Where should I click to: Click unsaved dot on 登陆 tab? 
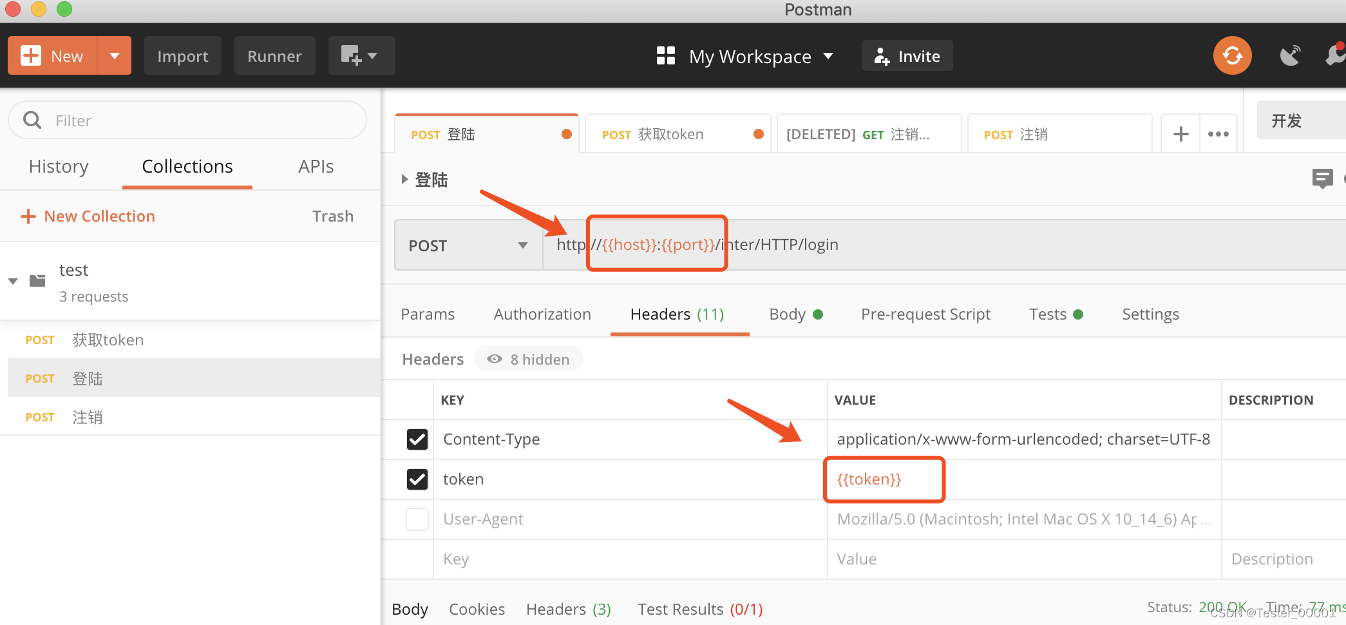(567, 134)
